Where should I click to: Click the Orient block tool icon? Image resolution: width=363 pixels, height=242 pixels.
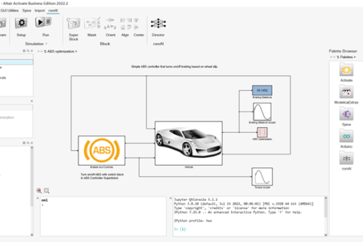110,24
